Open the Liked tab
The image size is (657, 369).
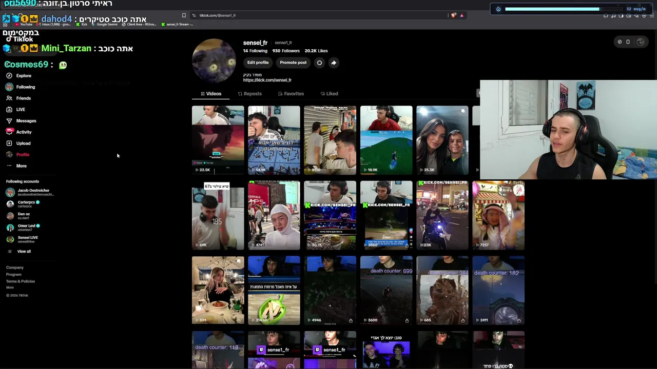[x=329, y=94]
